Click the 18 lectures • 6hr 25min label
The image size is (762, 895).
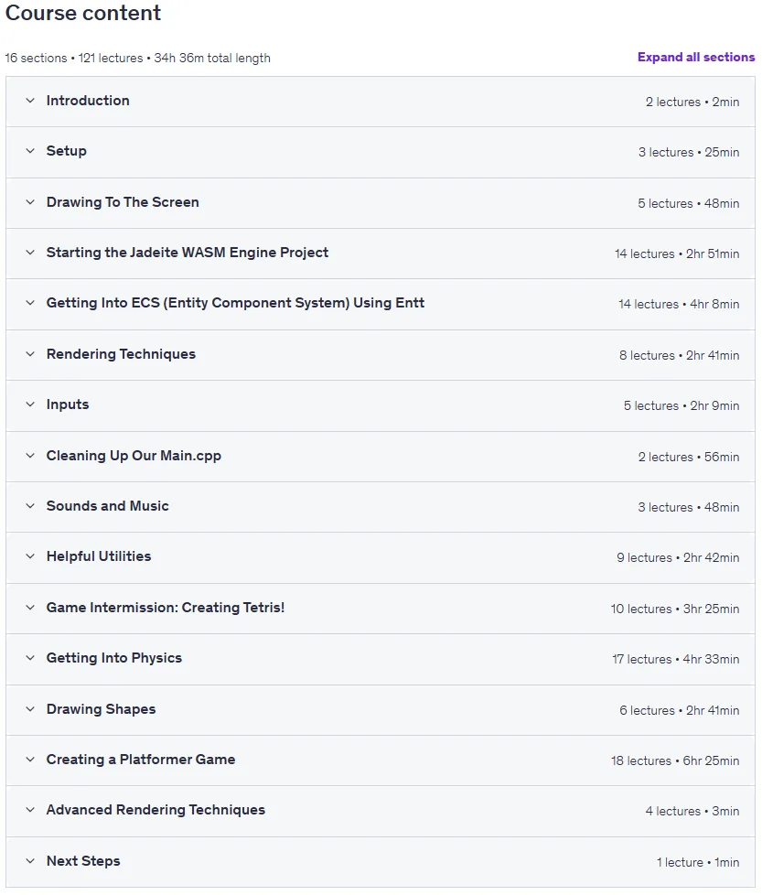(675, 760)
